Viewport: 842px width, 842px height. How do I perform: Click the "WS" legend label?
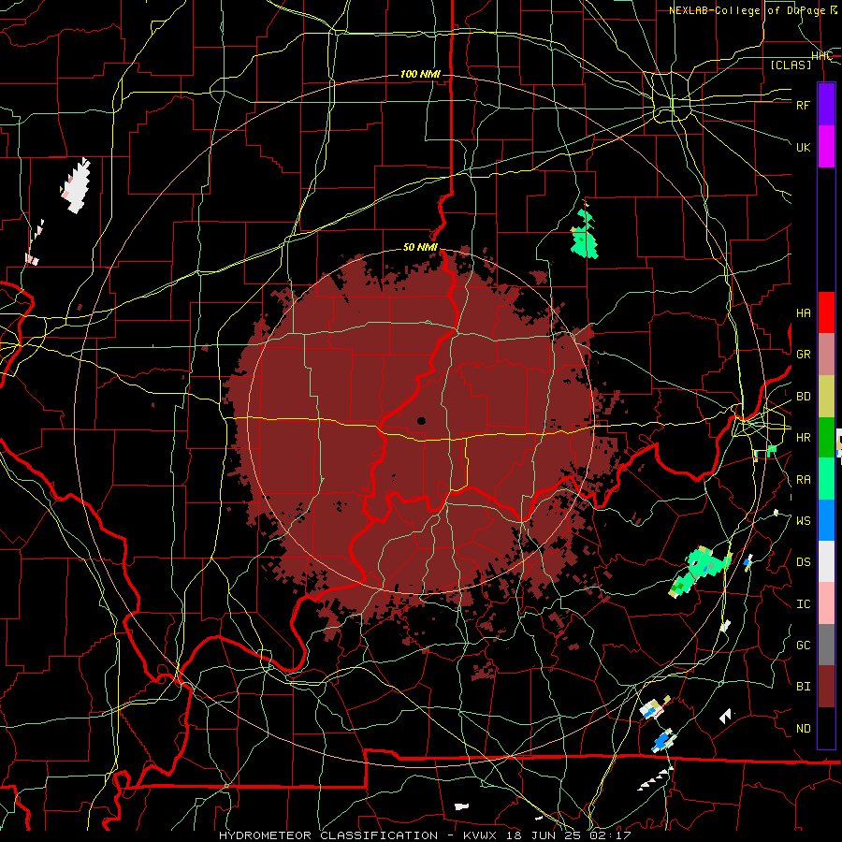(x=803, y=521)
